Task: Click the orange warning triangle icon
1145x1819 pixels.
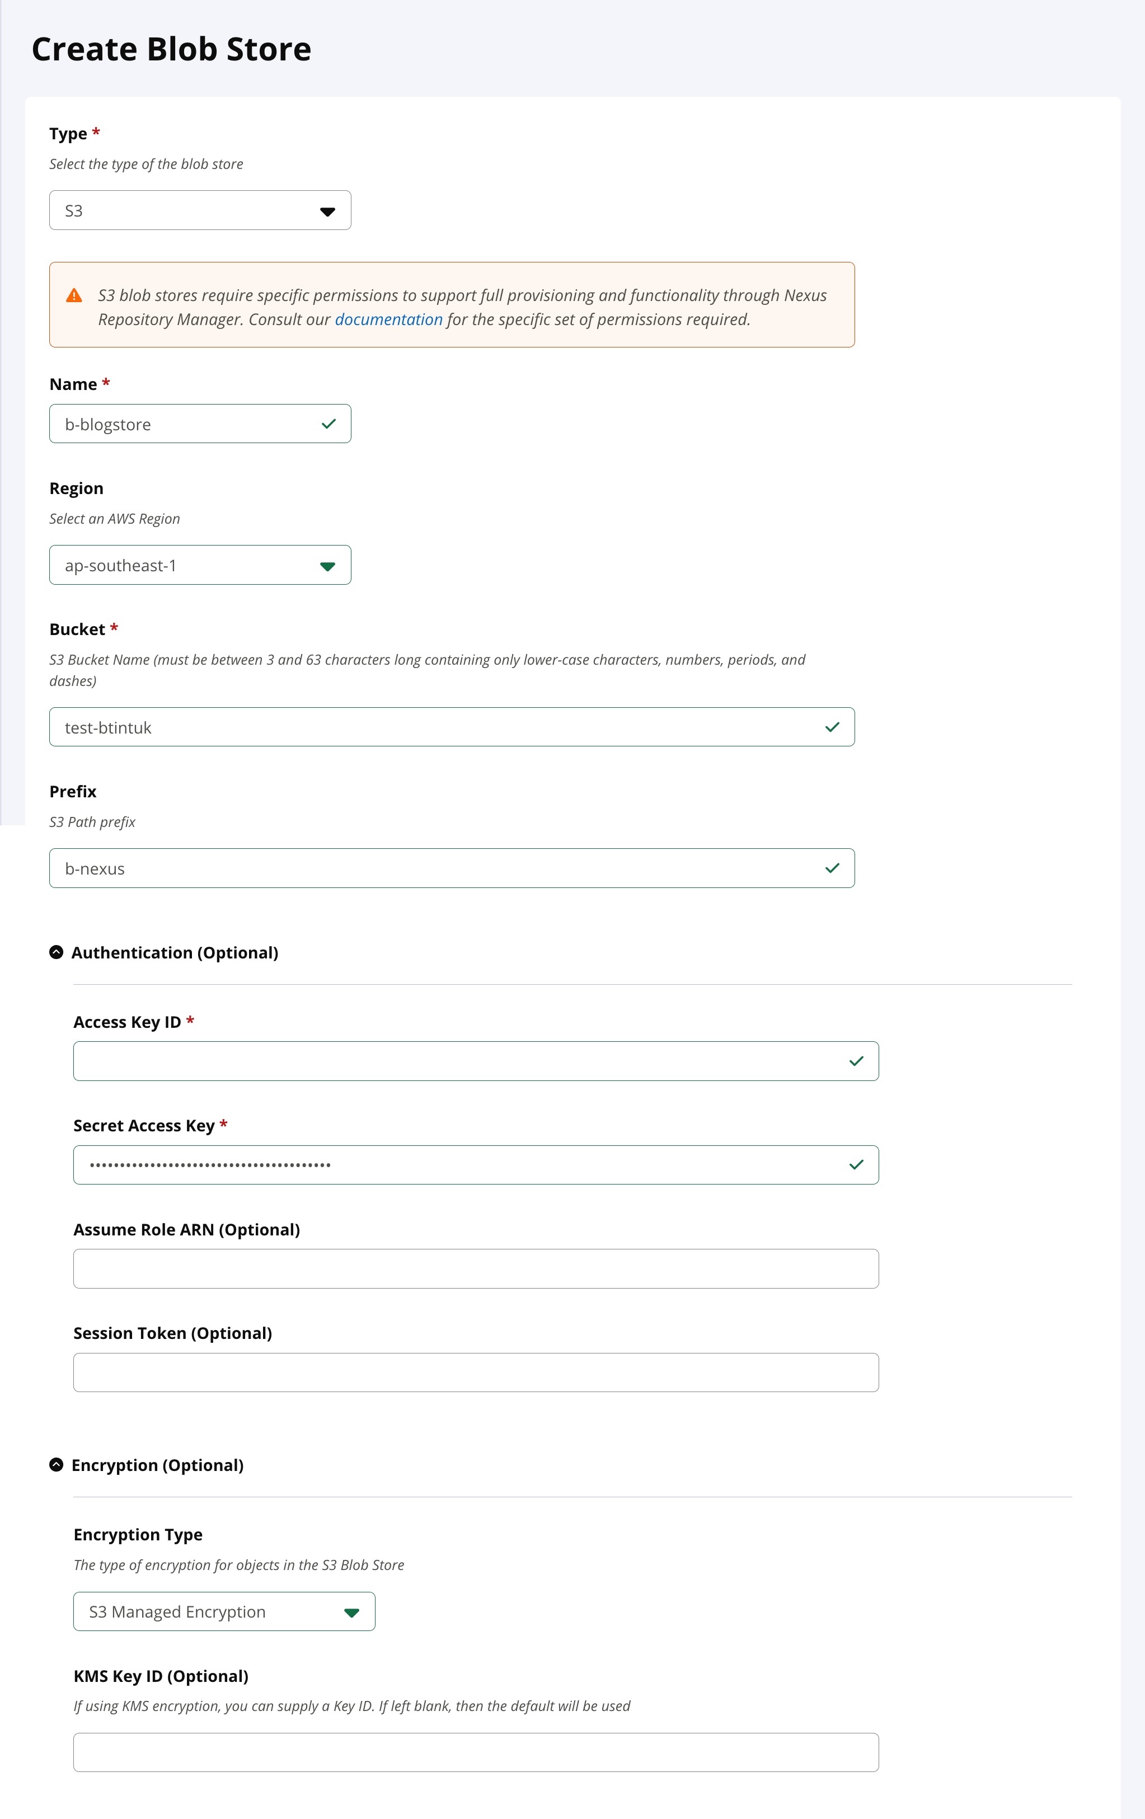Action: (x=74, y=295)
